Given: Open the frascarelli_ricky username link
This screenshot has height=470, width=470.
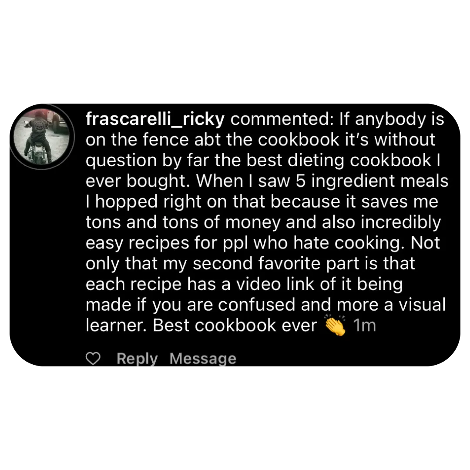Looking at the screenshot, I should click(155, 120).
